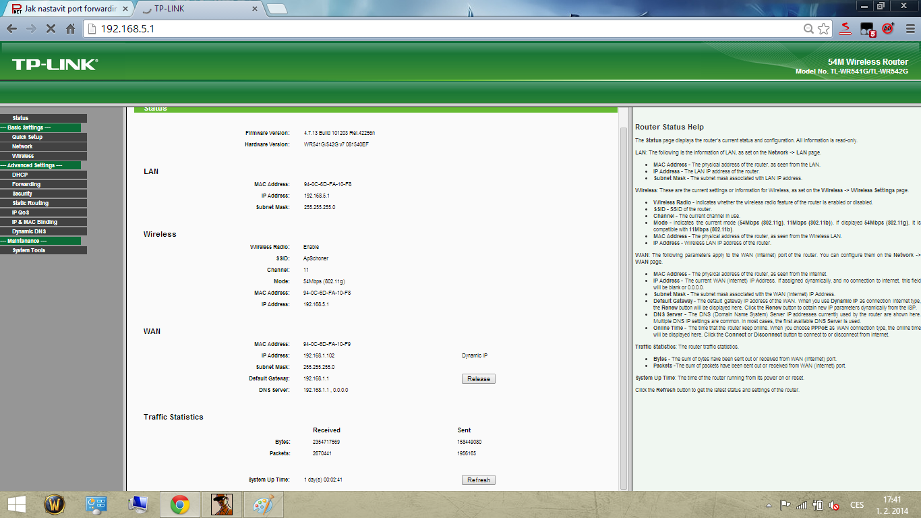Close the TP-LINK browser tab
This screenshot has height=518, width=921.
coord(254,9)
